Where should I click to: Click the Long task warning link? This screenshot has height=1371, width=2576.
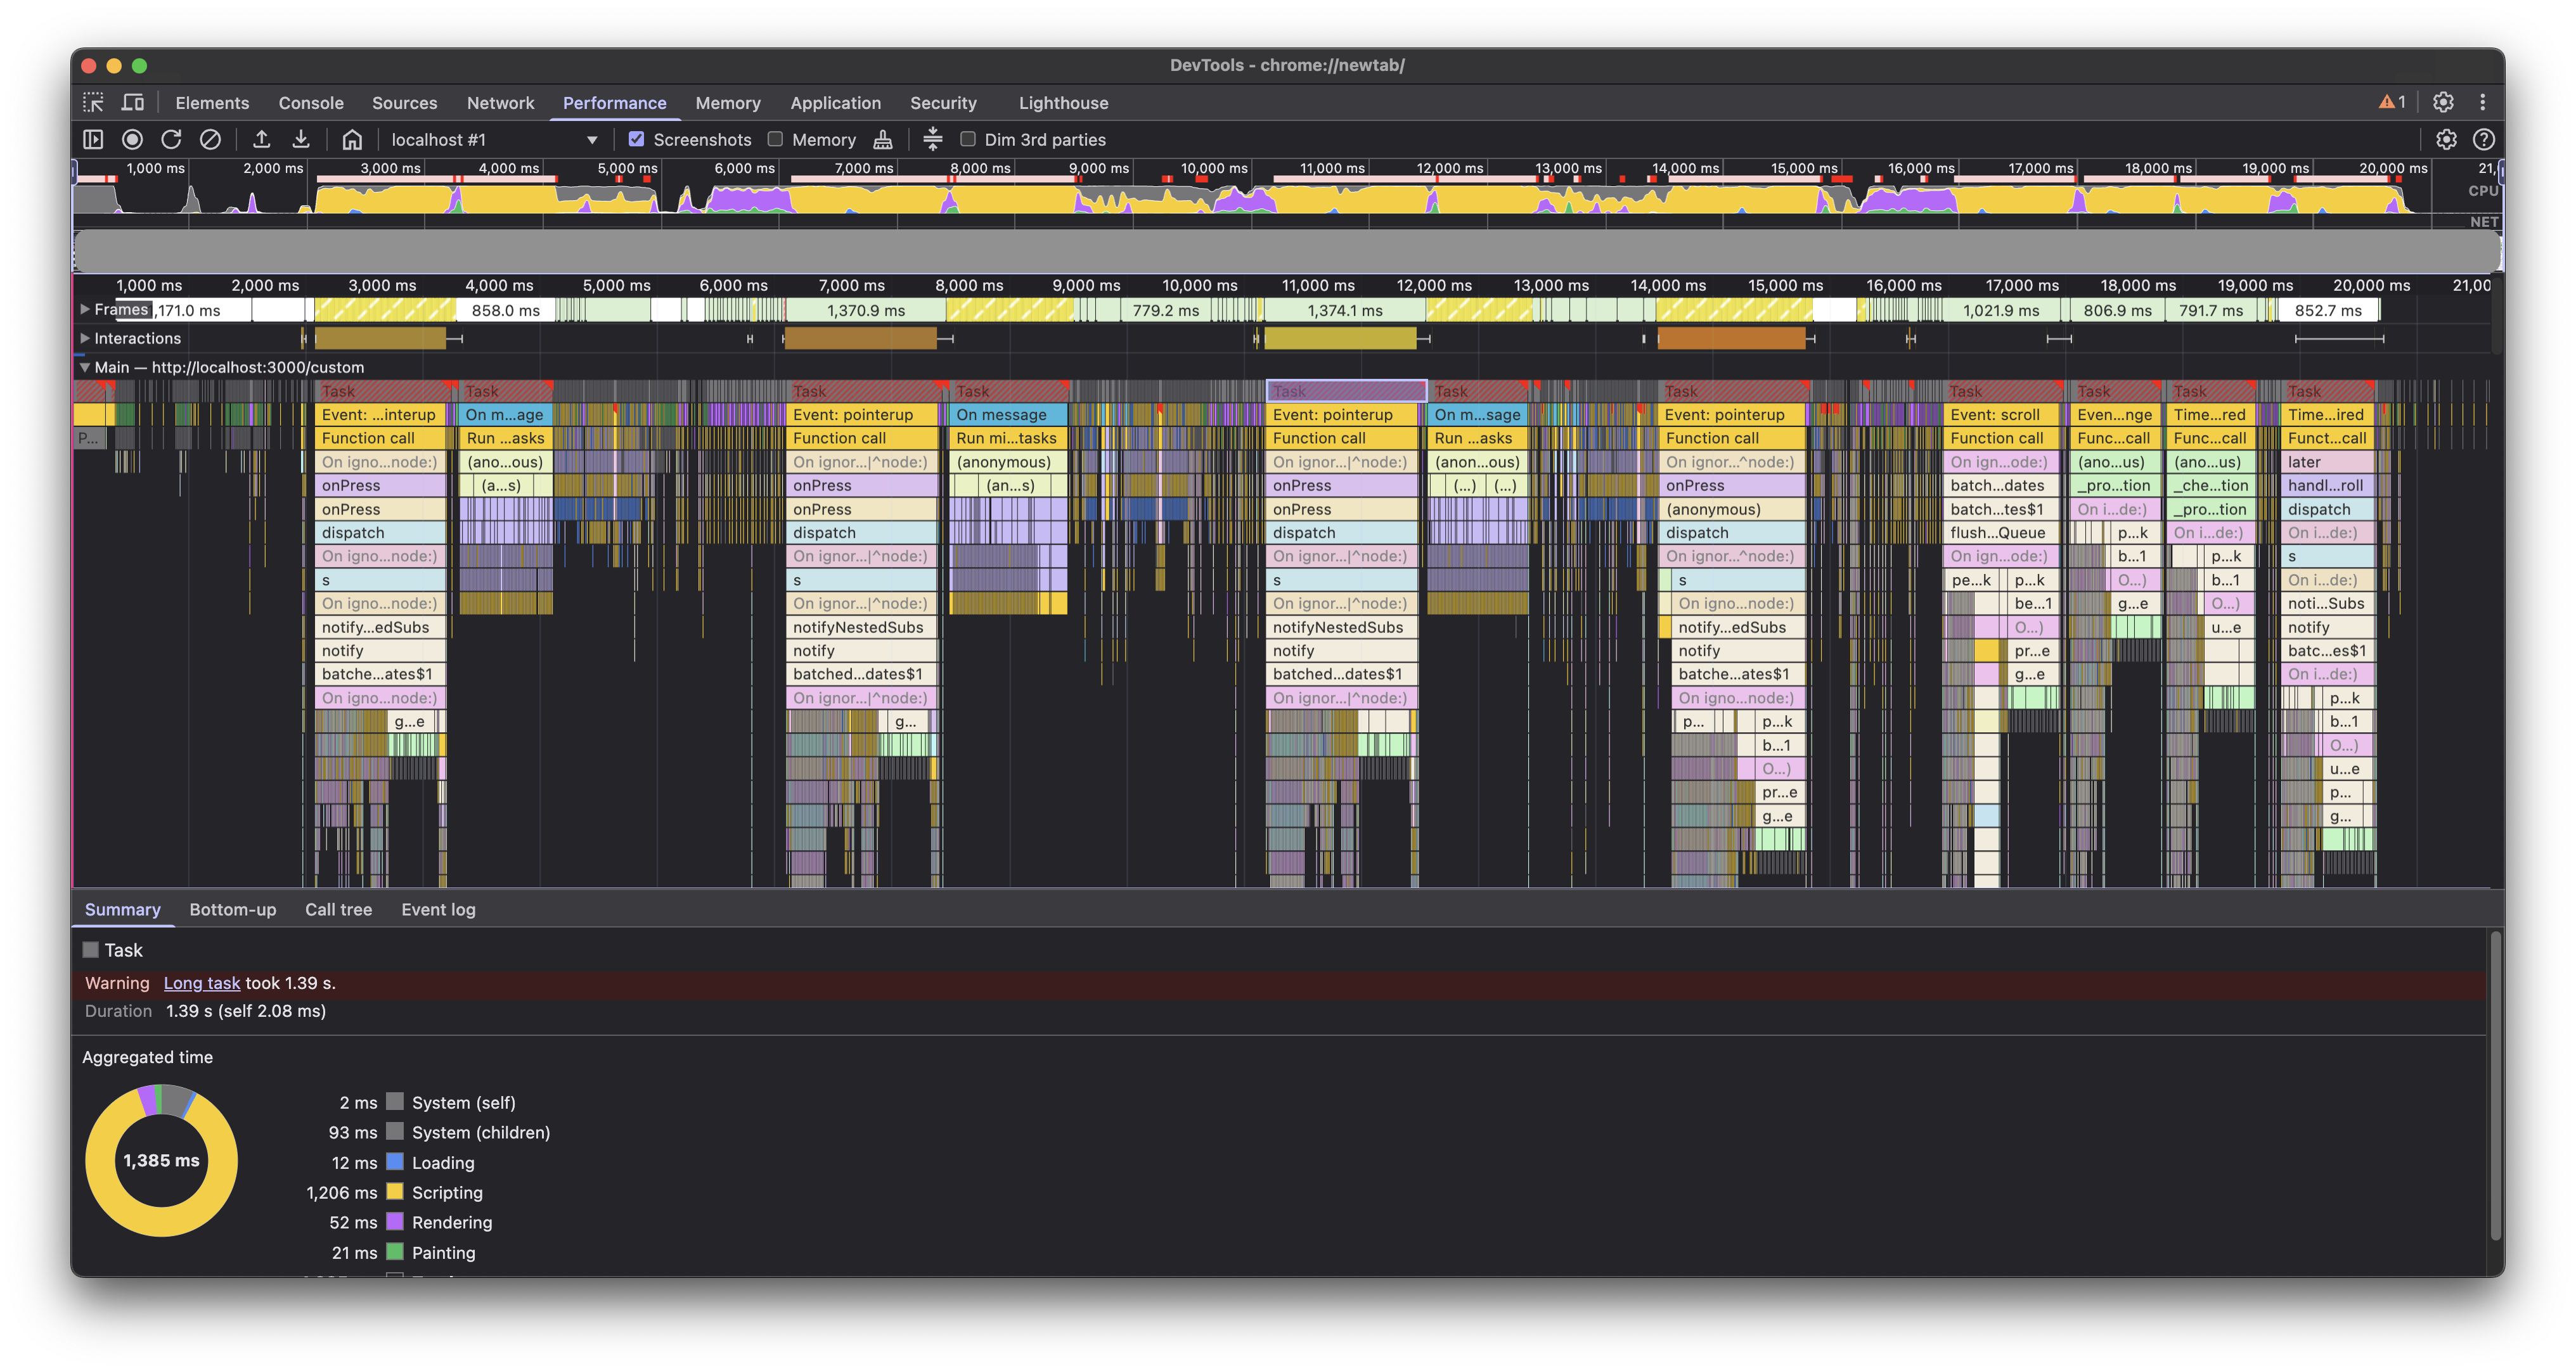tap(202, 983)
